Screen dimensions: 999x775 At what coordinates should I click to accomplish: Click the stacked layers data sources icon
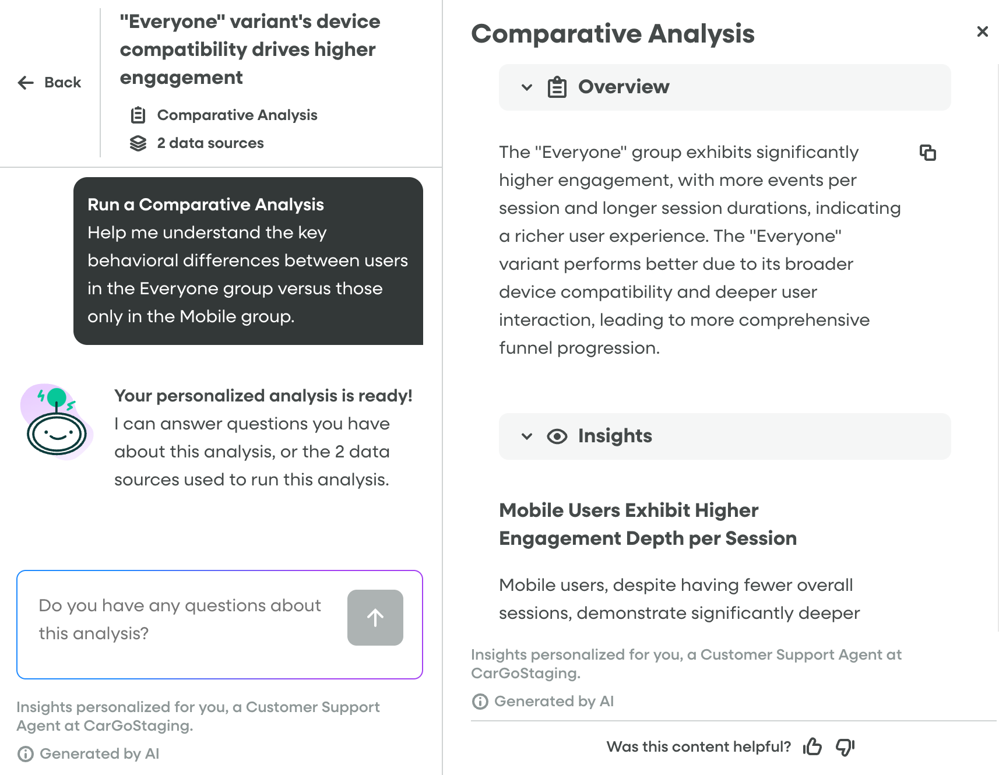[x=138, y=143]
